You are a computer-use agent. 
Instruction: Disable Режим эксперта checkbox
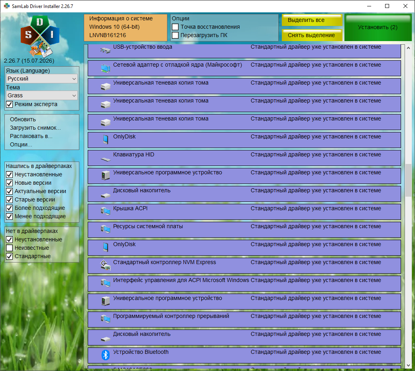9,105
